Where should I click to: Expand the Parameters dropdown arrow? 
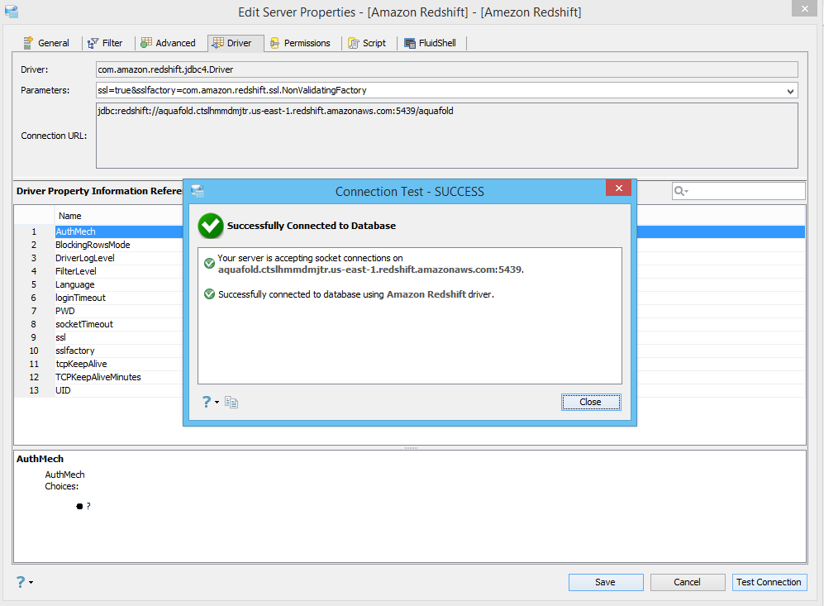coord(790,91)
